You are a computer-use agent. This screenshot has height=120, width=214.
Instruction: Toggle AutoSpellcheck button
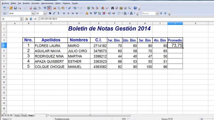tap(49, 8)
